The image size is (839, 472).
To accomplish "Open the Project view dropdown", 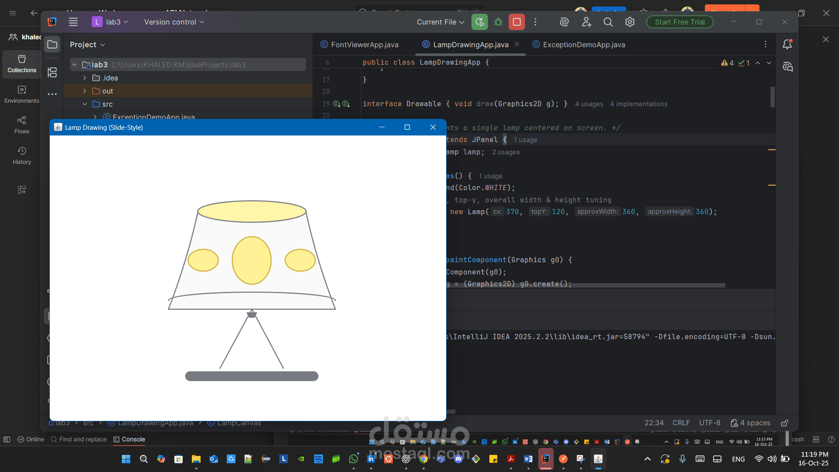I will [x=87, y=45].
